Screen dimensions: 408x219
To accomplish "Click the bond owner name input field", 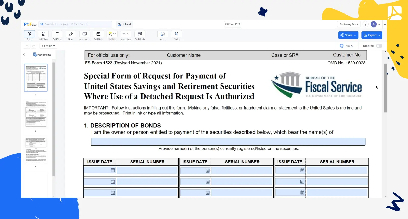I will click(x=228, y=142).
